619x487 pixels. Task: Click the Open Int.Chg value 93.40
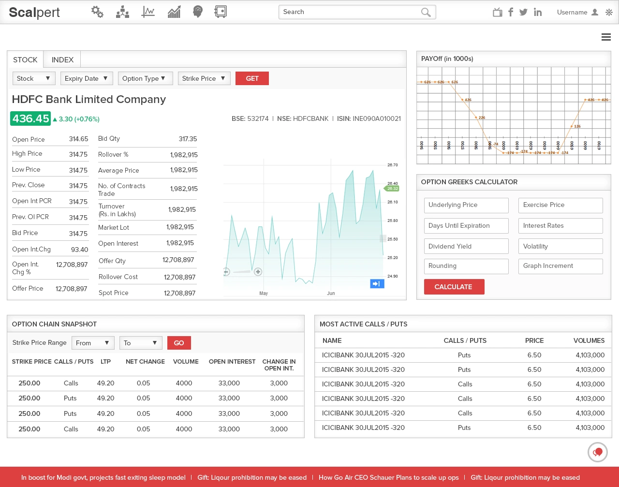pos(80,250)
